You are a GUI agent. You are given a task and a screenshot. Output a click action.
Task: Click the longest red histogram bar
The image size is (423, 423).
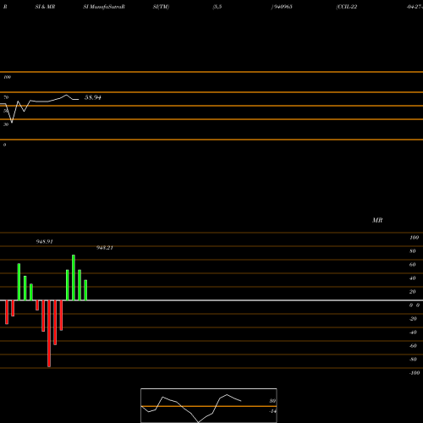(x=49, y=333)
